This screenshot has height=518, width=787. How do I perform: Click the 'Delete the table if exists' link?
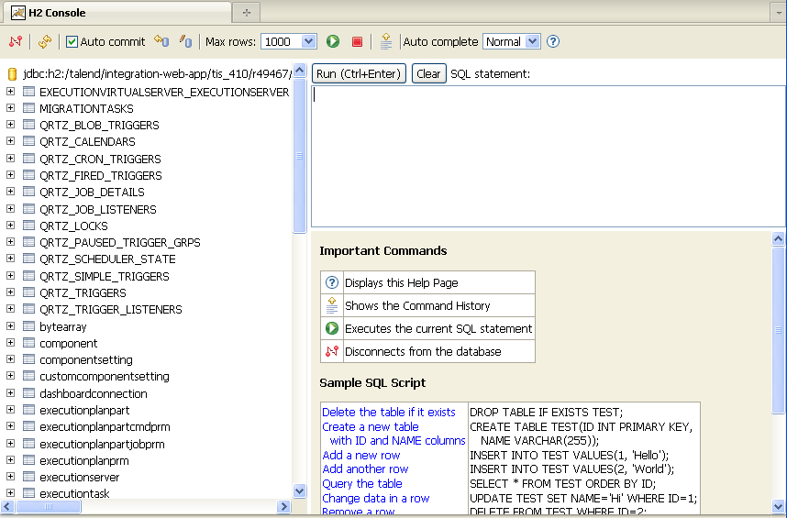[x=389, y=413]
